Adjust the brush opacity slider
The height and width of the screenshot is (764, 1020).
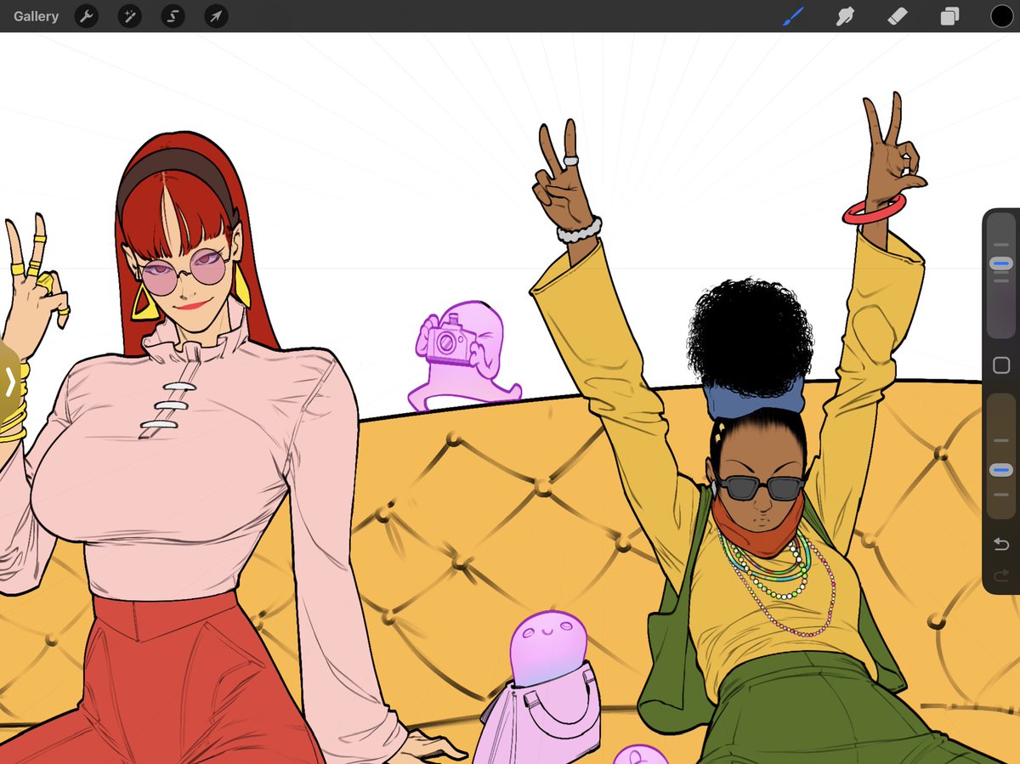click(x=1000, y=468)
